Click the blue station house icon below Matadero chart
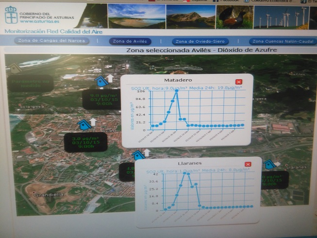Screen dimensions: 317x238 138,155
